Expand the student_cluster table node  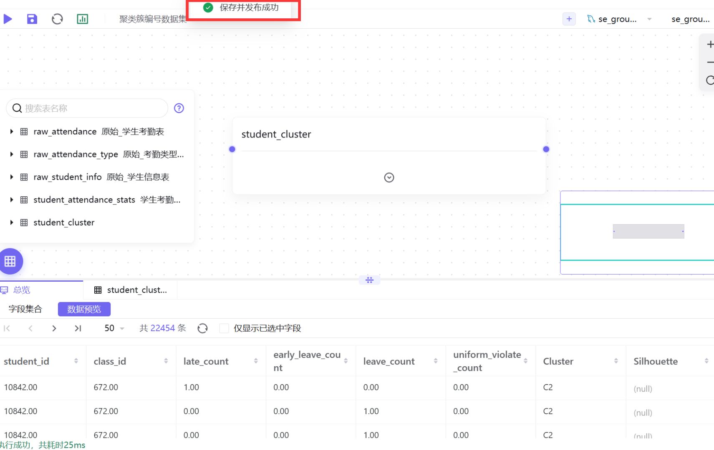[x=12, y=222]
